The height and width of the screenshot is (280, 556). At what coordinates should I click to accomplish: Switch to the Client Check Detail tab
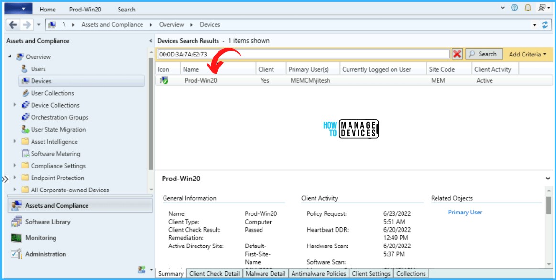215,274
